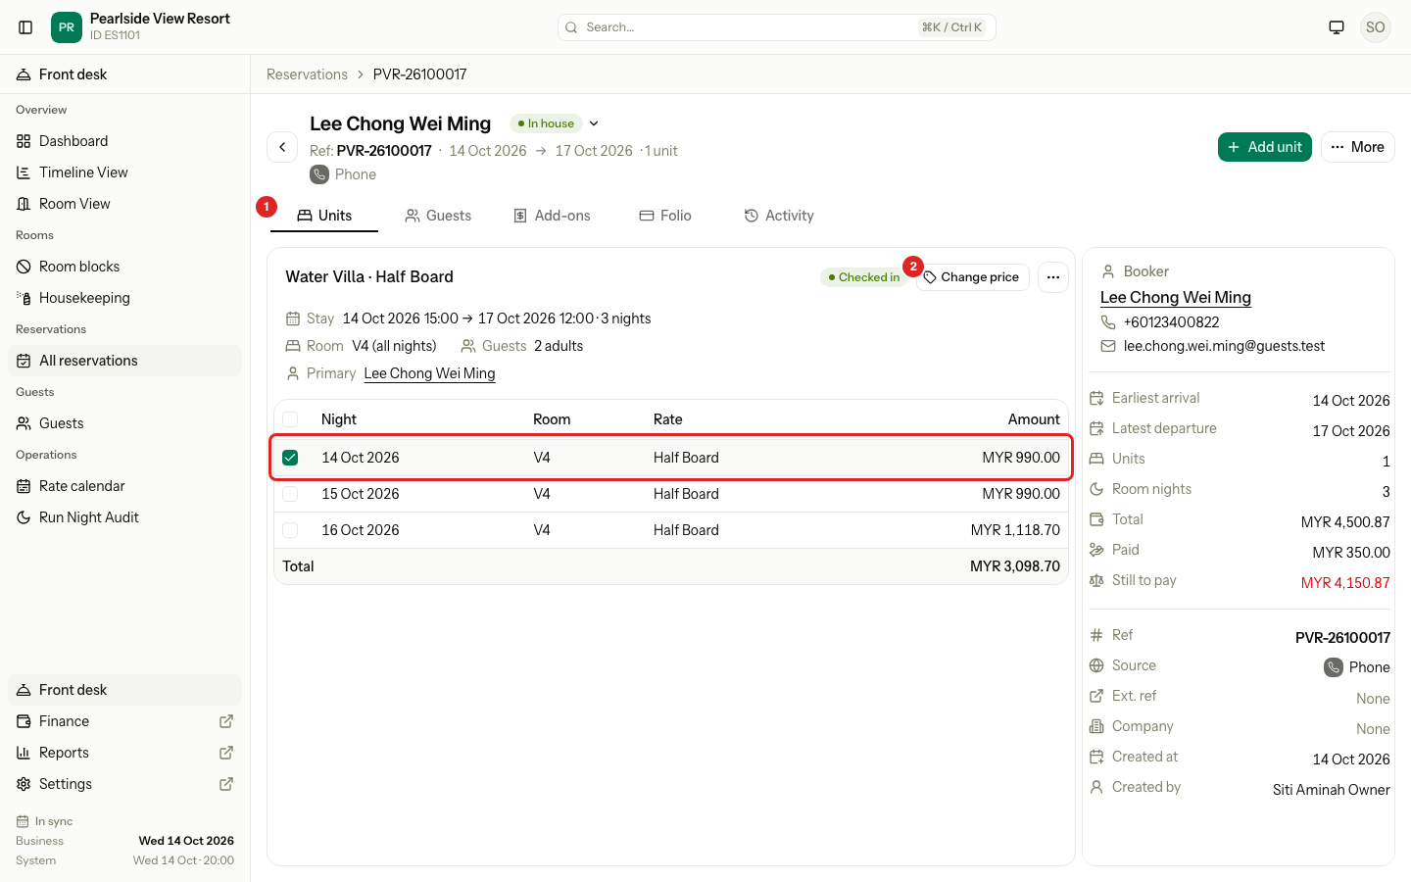Expand the Front desk module switcher
Image resolution: width=1411 pixels, height=882 pixels.
[x=125, y=74]
